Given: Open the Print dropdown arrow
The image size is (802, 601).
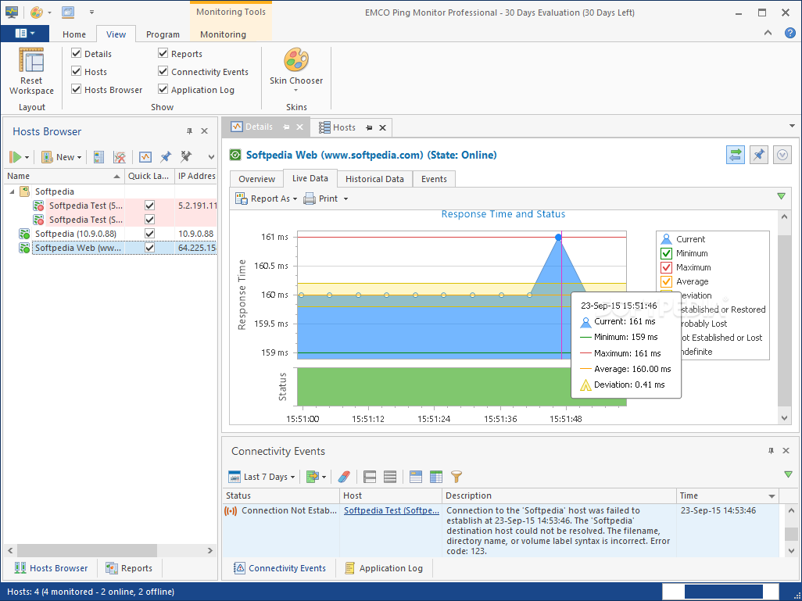Looking at the screenshot, I should [346, 199].
